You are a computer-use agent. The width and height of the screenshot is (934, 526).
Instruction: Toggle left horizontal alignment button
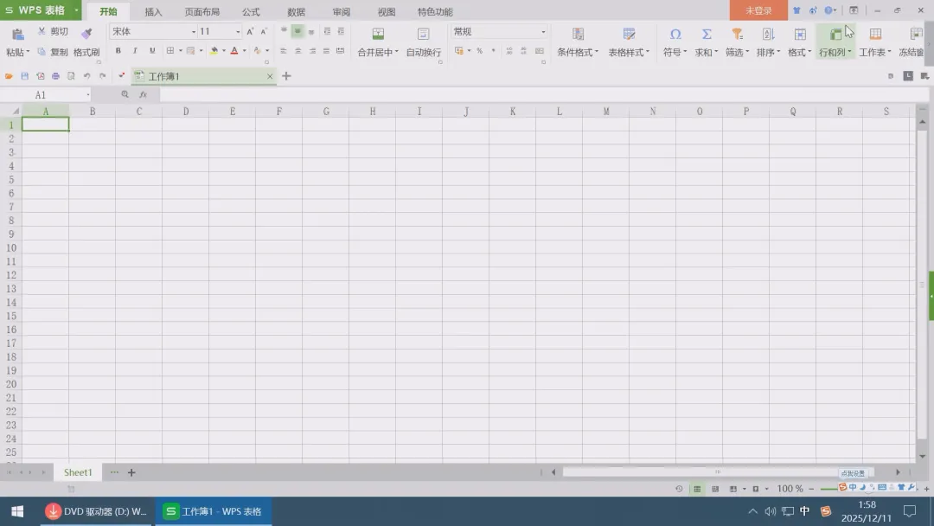[284, 51]
